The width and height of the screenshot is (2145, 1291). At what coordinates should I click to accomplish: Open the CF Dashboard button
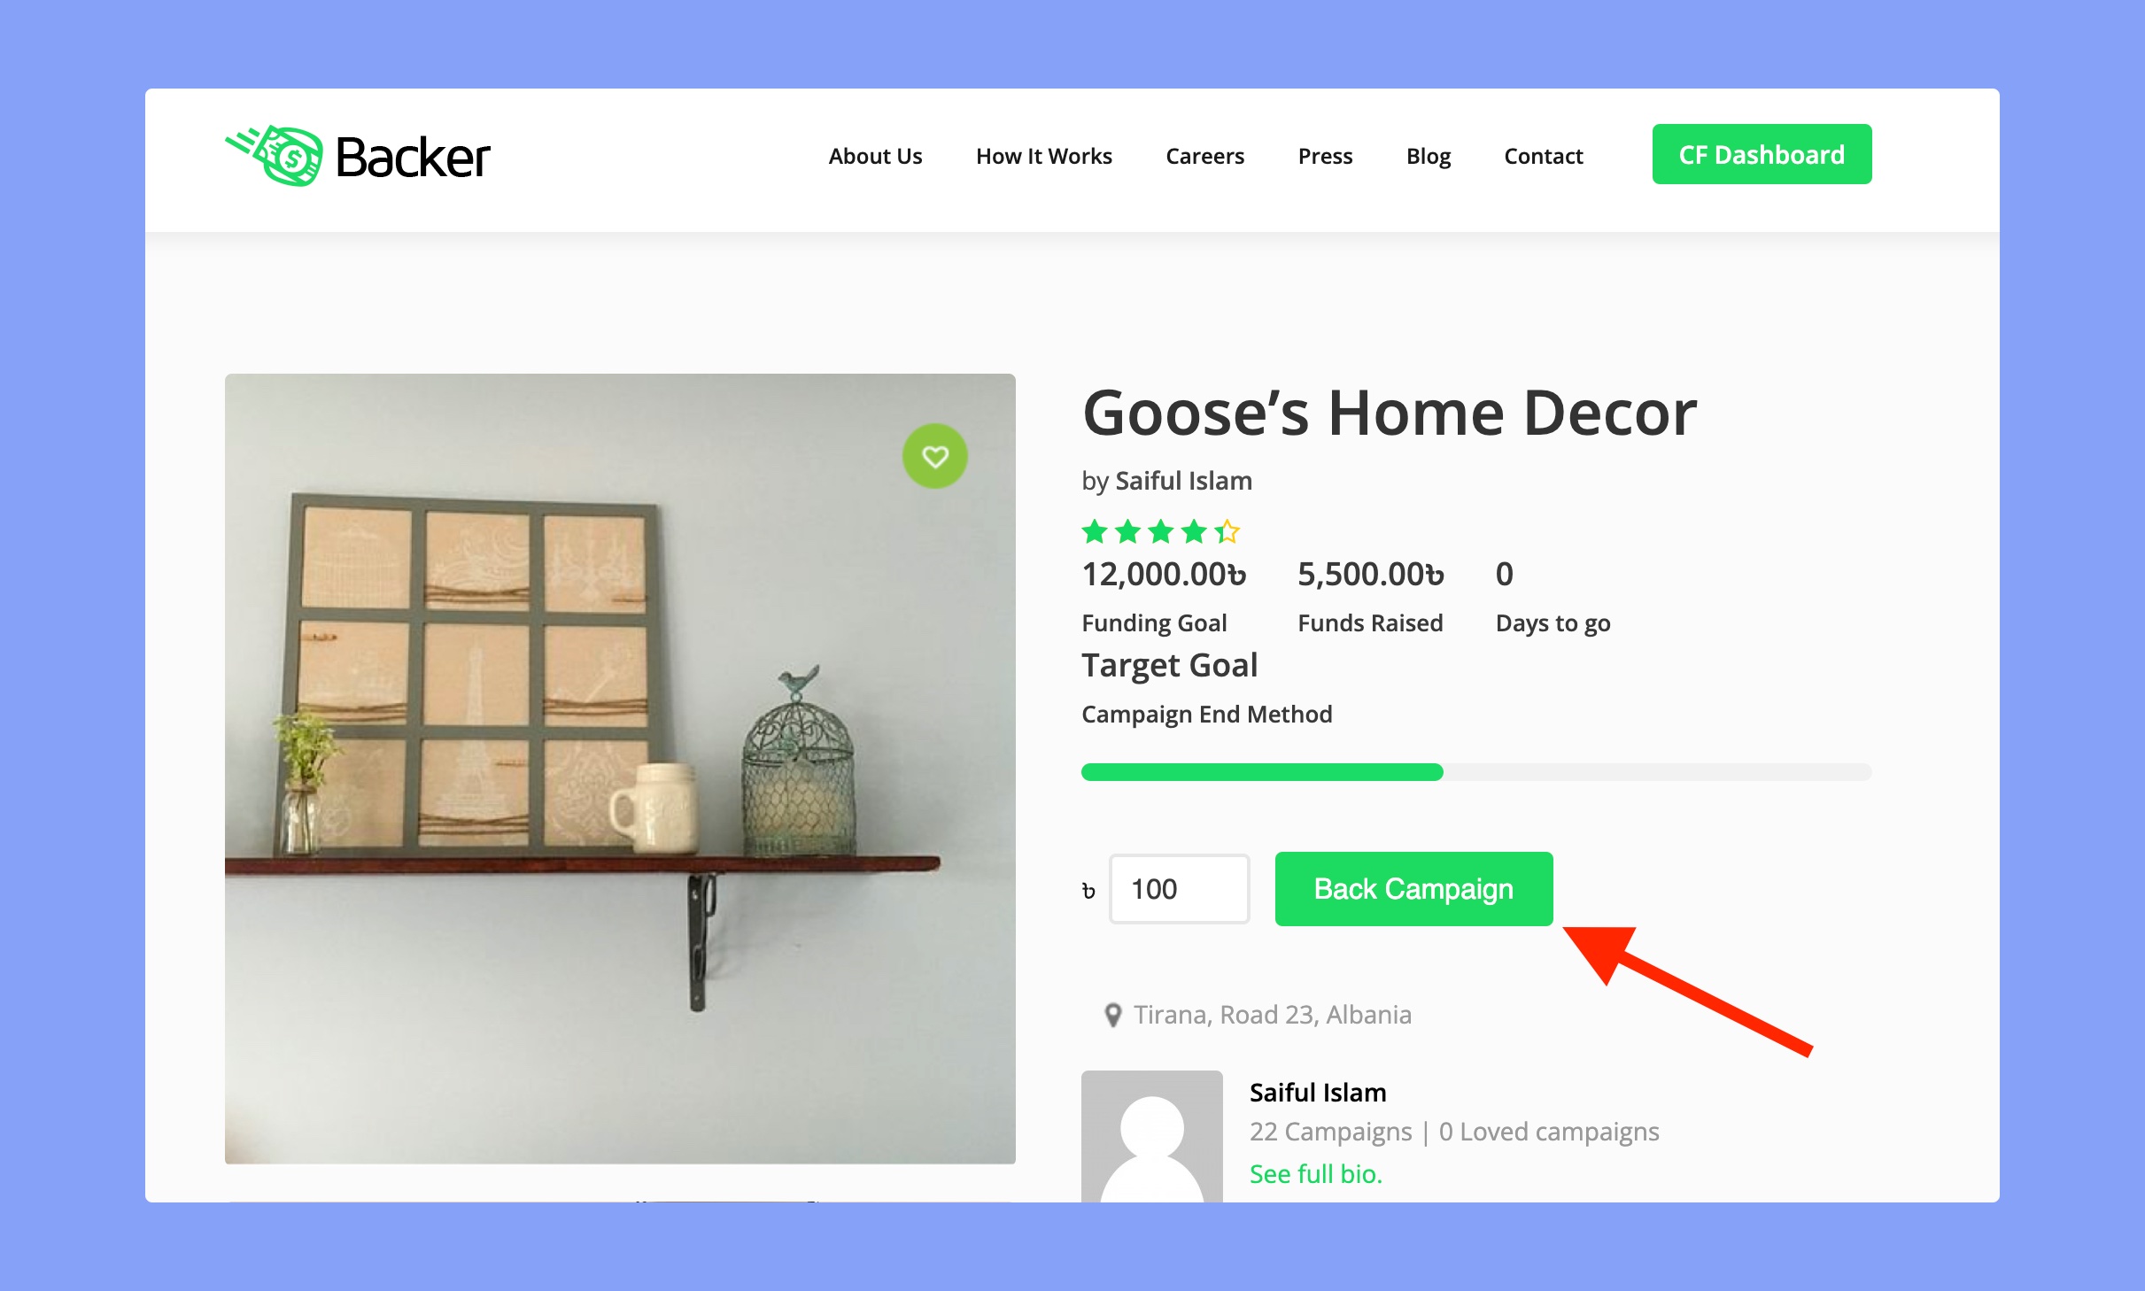1762,154
